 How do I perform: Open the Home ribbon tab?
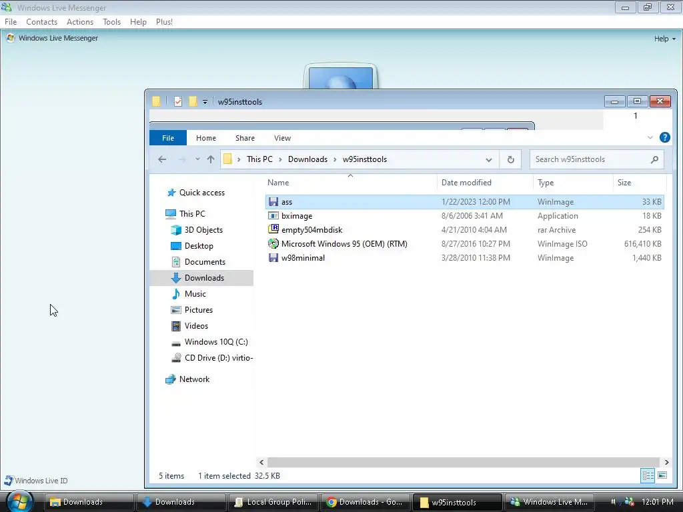206,137
